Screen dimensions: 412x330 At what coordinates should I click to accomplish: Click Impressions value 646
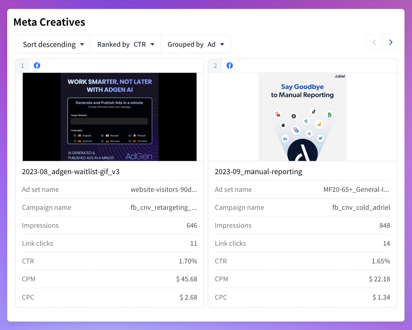(x=192, y=226)
